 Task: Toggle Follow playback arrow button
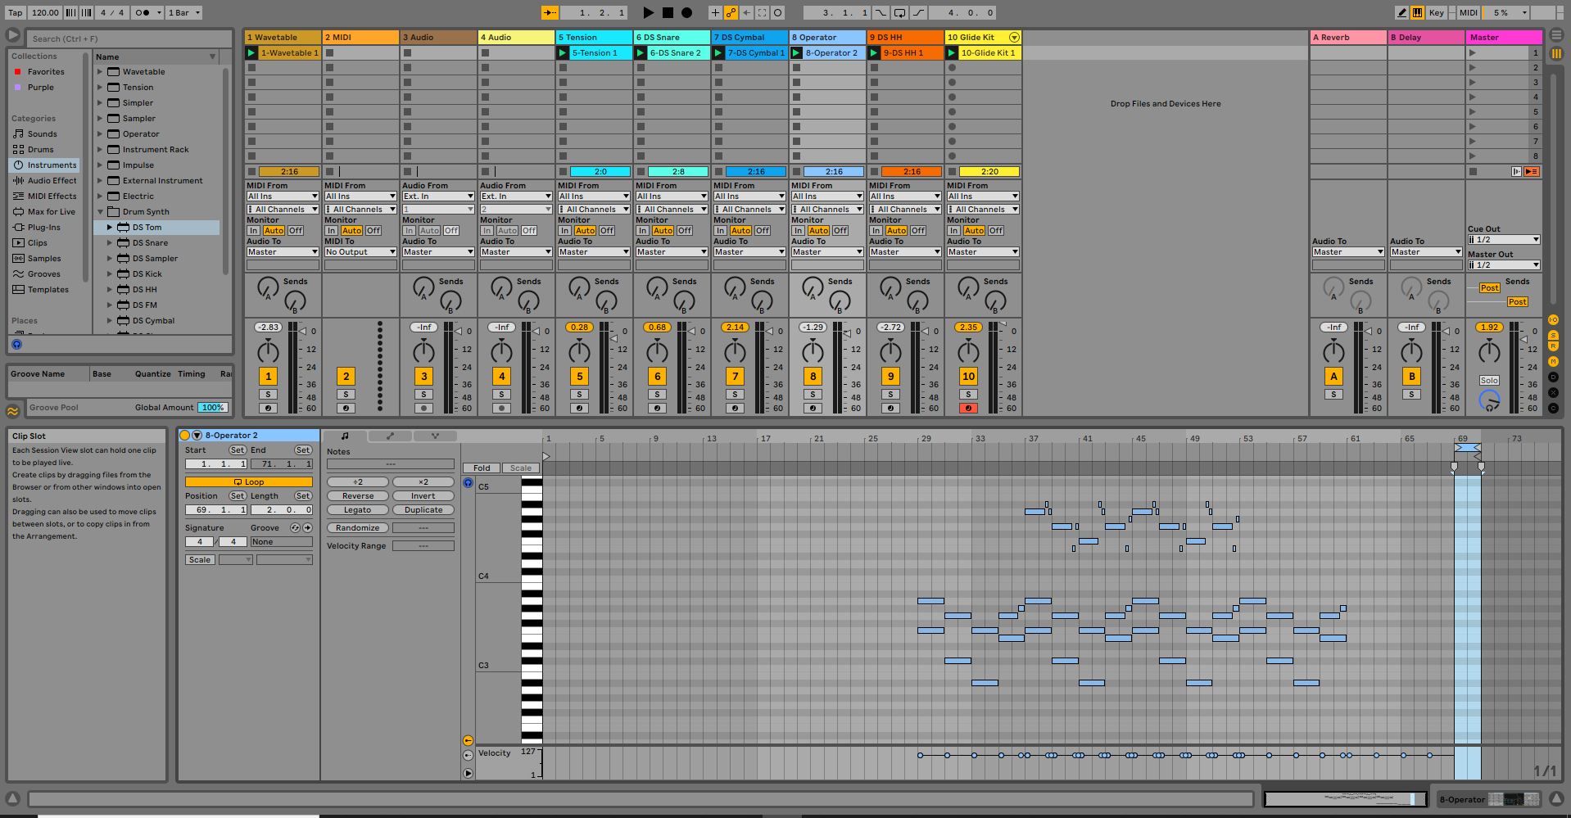[x=550, y=12]
